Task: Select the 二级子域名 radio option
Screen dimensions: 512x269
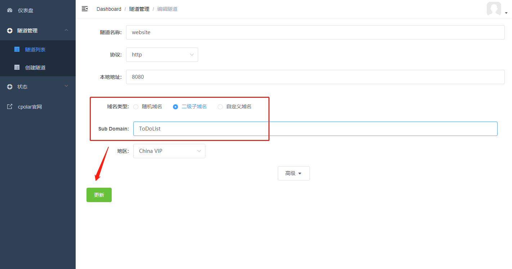Action: click(175, 106)
